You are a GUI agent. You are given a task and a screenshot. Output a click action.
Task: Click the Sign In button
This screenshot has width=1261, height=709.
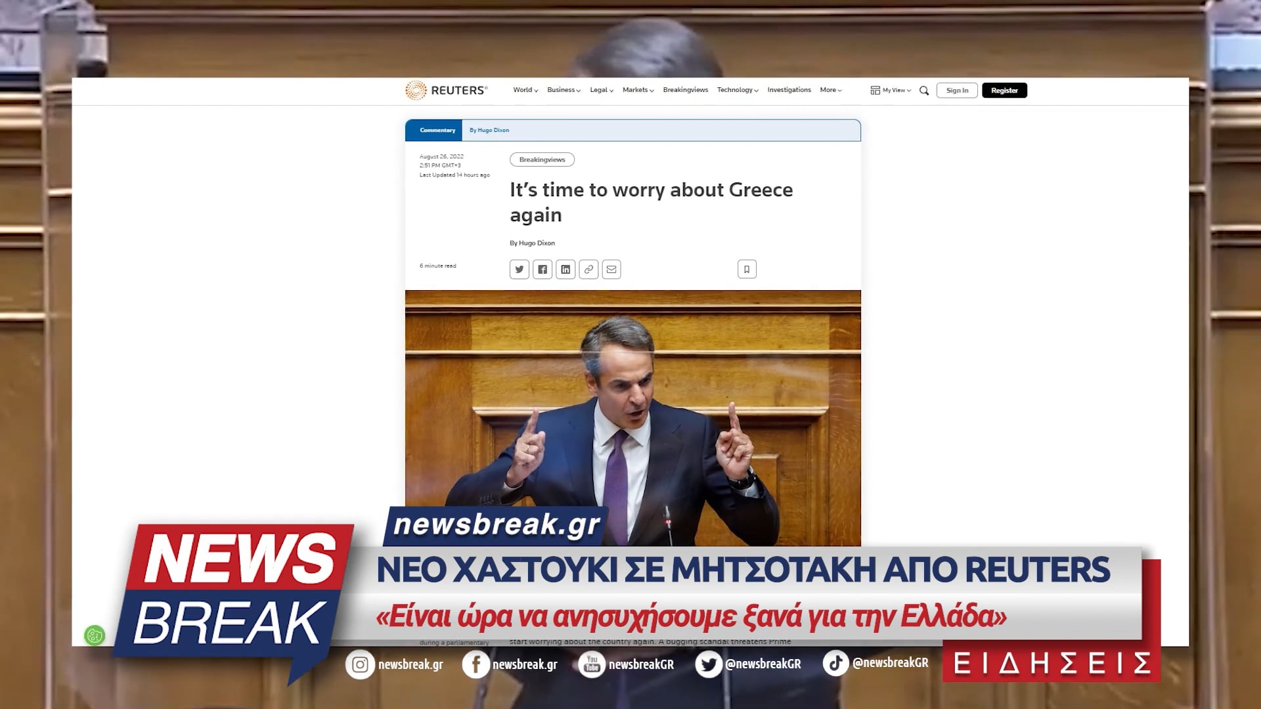[957, 91]
